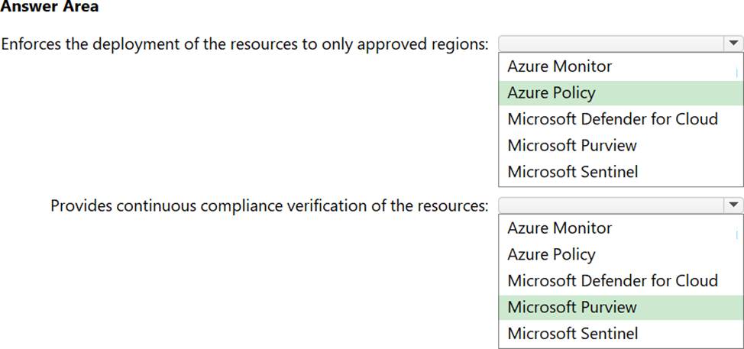
Task: Expand the approved regions dropdown arrow
Action: 733,44
